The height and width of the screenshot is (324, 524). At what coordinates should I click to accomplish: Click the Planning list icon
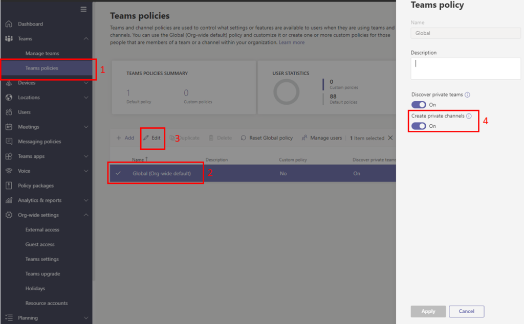coord(9,317)
